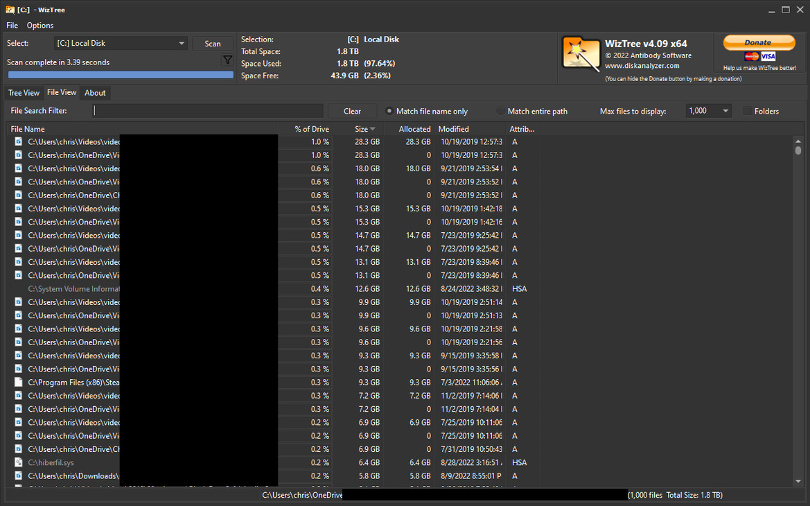Click modified date 8/24/2022 3:48:32
Image resolution: width=810 pixels, height=506 pixels.
(471, 289)
